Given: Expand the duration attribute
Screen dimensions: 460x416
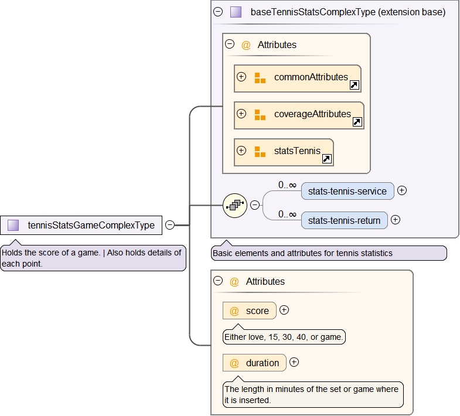Looking at the screenshot, I should click(294, 362).
